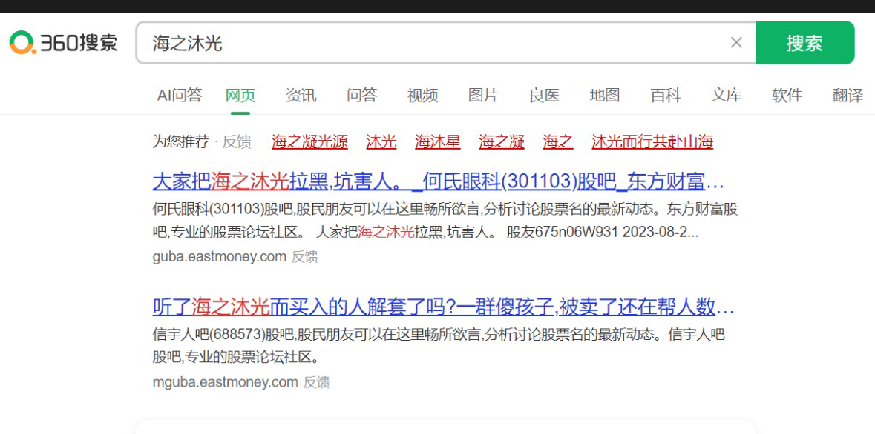The image size is (875, 434).
Task: Clear the search box with X icon
Action: [736, 43]
